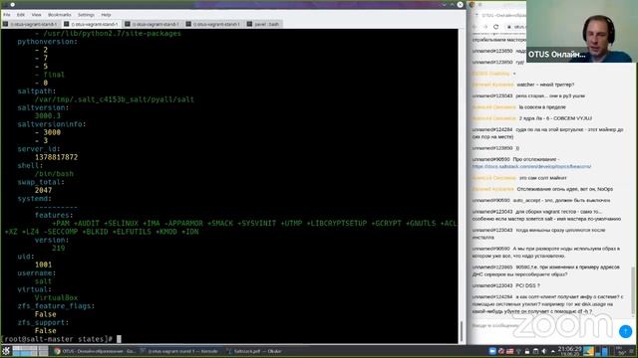The width and height of the screenshot is (638, 358).
Task: Click the browser address bar showing otus
Action: (515, 27)
